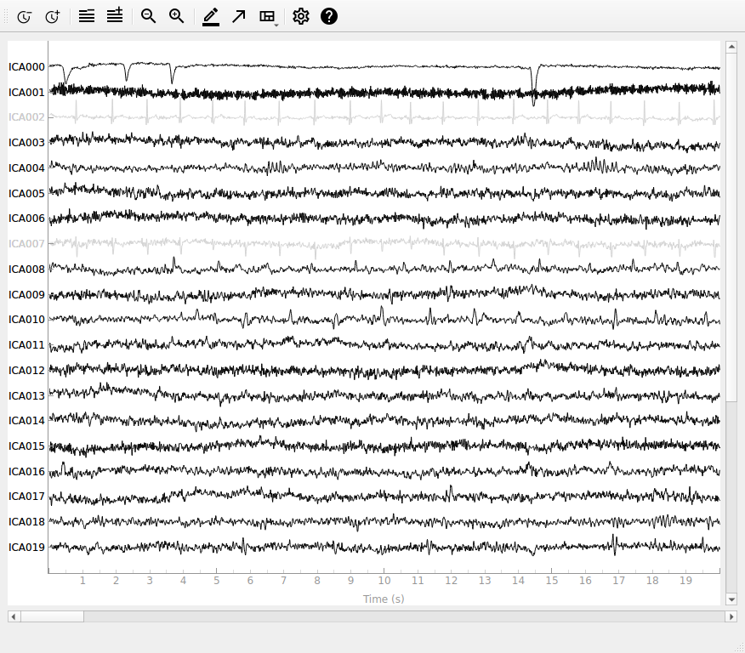Show more channels with the add-channels icon
The image size is (745, 653).
pyautogui.click(x=115, y=17)
